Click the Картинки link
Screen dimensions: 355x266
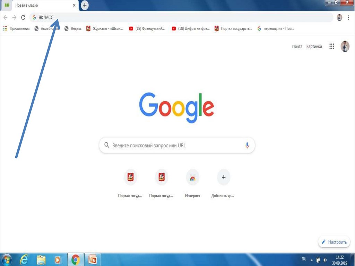314,46
